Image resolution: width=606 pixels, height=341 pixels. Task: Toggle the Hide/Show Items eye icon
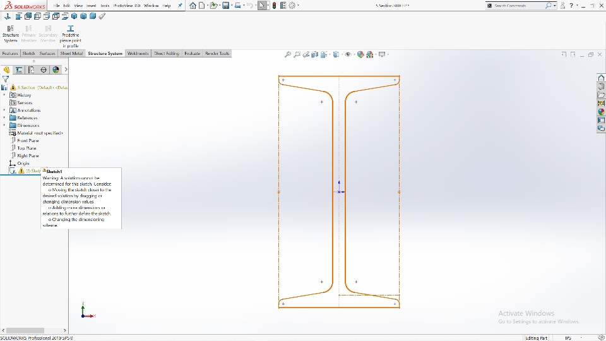348,54
